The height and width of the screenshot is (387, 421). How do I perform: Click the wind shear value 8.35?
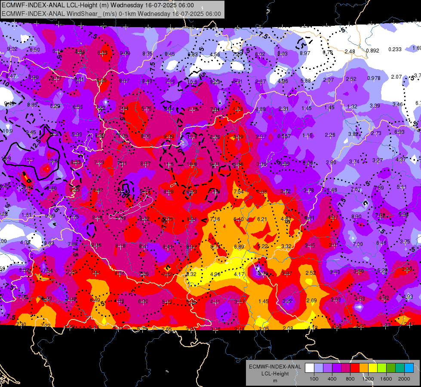148,54
